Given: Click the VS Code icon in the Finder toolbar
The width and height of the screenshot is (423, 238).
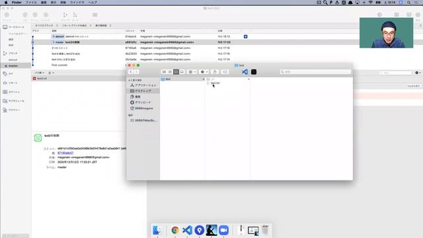Looking at the screenshot, I should coord(245,72).
